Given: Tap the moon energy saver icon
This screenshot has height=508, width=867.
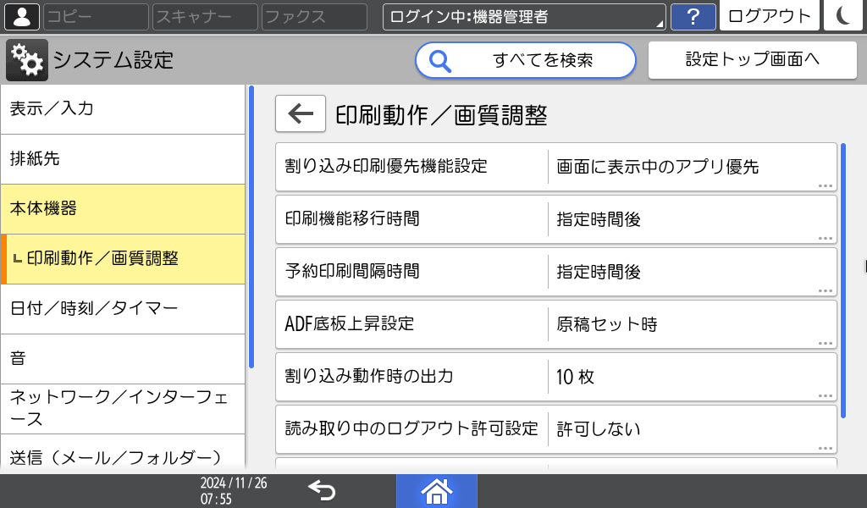Looking at the screenshot, I should click(x=843, y=16).
